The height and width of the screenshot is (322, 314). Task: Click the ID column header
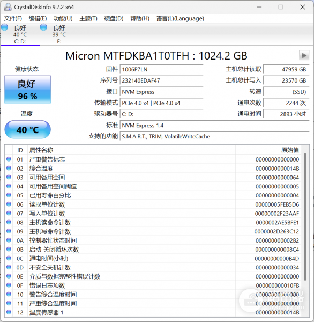click(x=20, y=150)
